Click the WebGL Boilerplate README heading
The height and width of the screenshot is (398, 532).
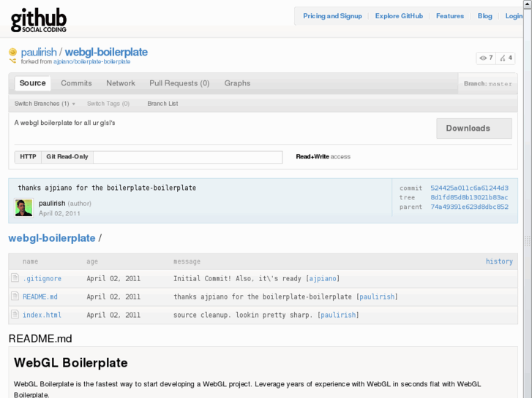coord(71,363)
